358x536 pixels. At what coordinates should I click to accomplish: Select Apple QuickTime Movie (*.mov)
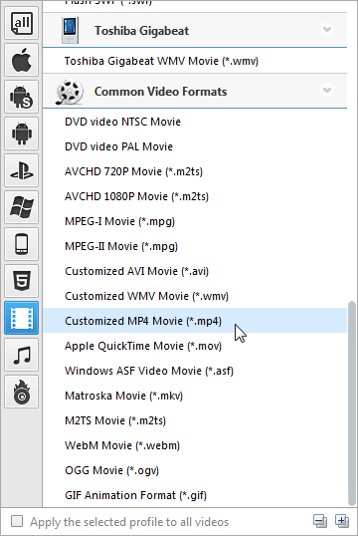click(195, 346)
